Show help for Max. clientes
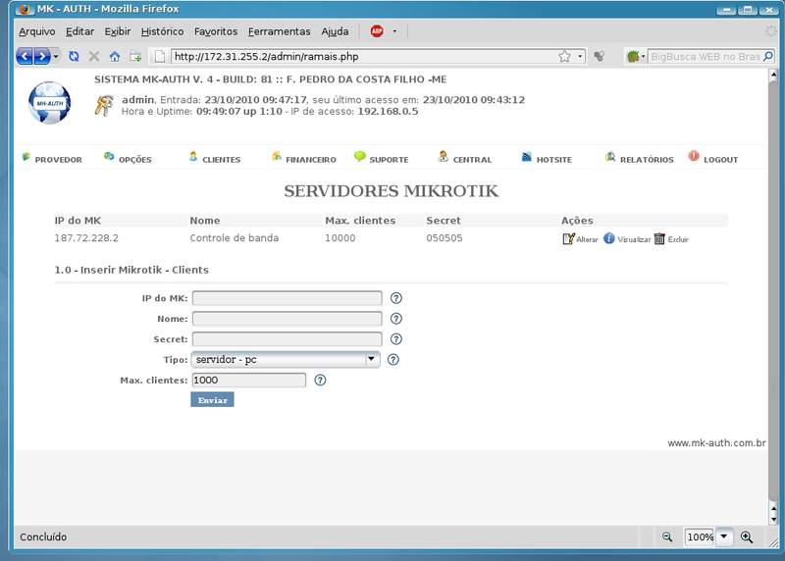The width and height of the screenshot is (785, 561). coord(320,381)
